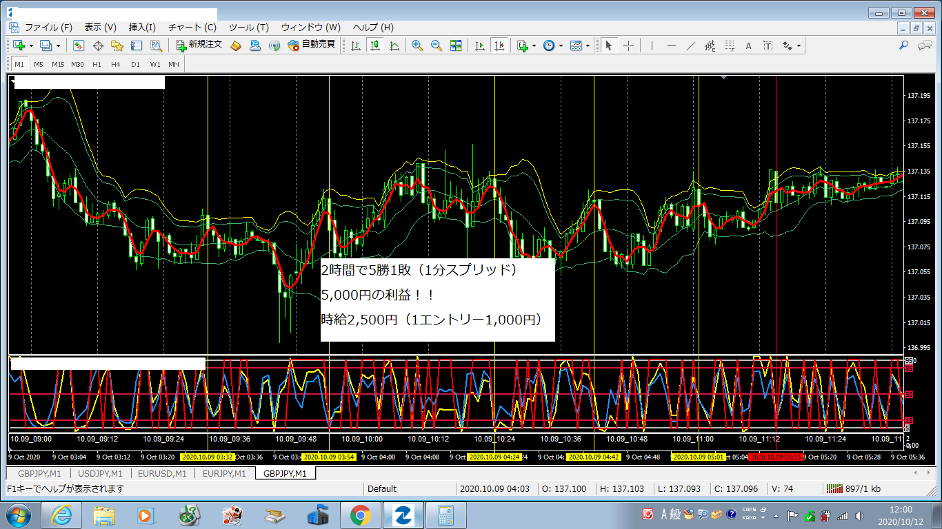Open the indicators list dropdown arrow
Screen dimensions: 942x529
pyautogui.click(x=534, y=45)
